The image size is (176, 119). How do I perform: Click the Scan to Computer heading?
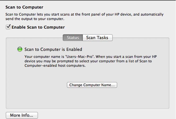24,7
